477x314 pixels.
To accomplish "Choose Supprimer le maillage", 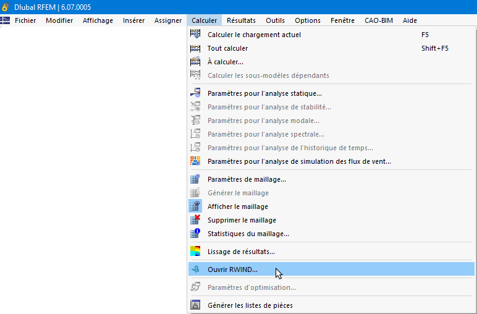I will click(331, 220).
